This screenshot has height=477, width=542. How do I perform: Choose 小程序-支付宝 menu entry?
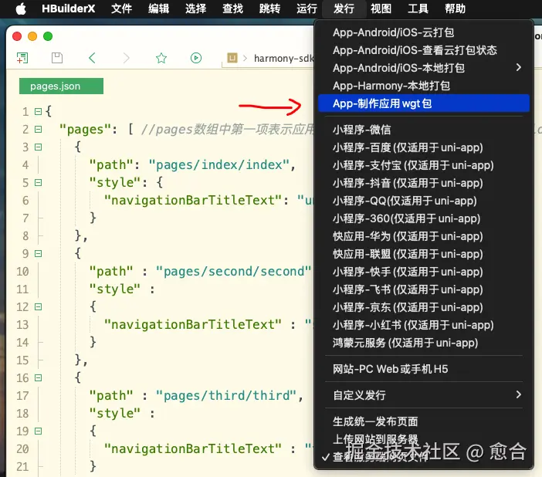tap(424, 165)
